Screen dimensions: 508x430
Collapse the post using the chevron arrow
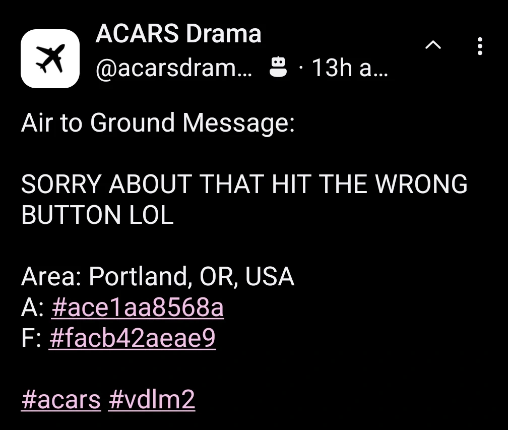point(433,45)
